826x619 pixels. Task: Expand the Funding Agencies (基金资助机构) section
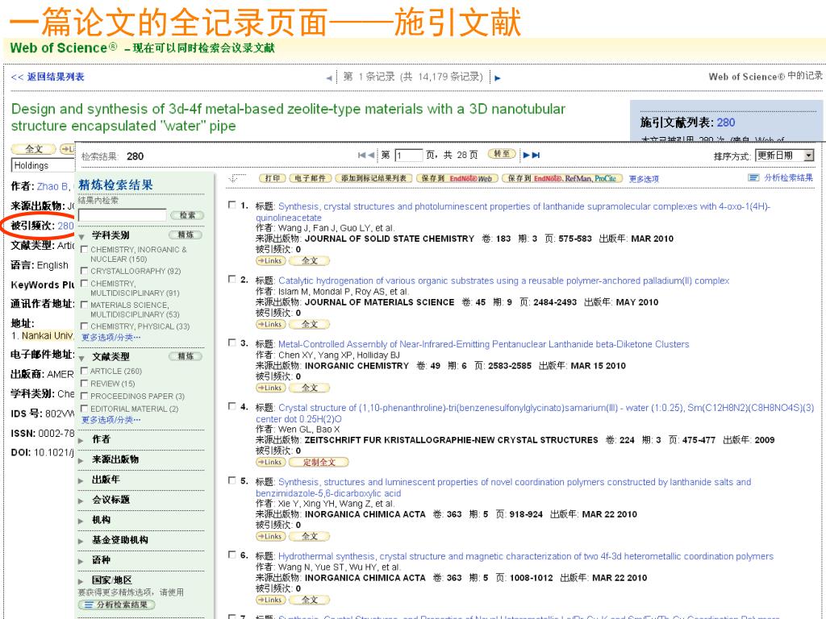pos(81,542)
